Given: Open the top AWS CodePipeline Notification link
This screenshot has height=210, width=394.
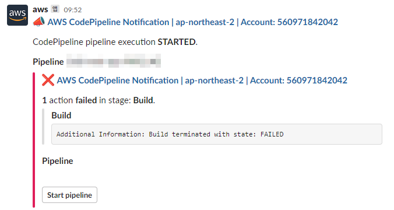Looking at the screenshot, I should tap(193, 22).
